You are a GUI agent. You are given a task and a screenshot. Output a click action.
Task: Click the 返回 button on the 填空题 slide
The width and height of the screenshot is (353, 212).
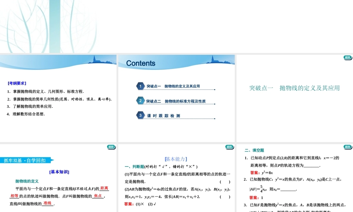click(347, 147)
